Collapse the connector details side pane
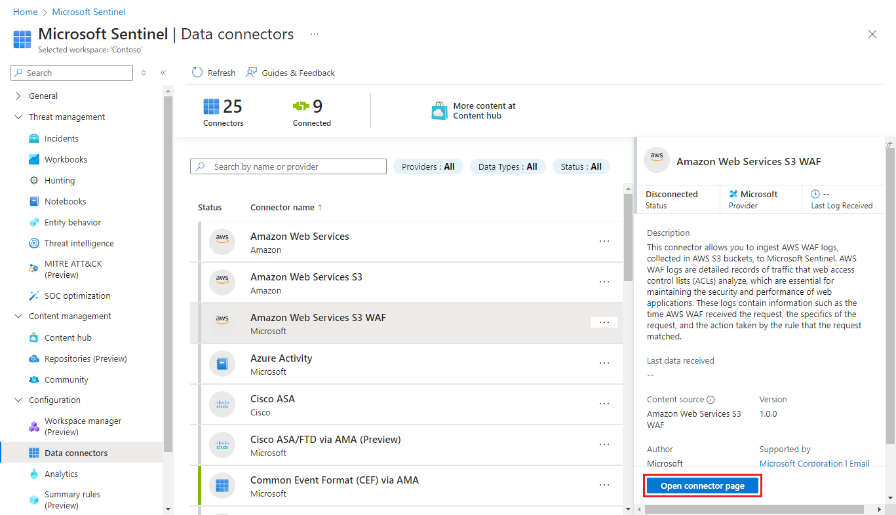Screen dimensions: 896x515 [889, 144]
